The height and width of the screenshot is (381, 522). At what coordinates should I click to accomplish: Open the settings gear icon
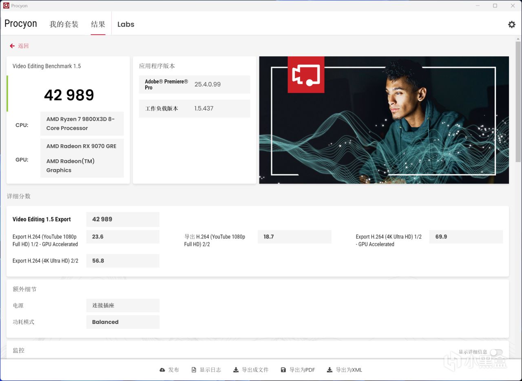point(511,24)
